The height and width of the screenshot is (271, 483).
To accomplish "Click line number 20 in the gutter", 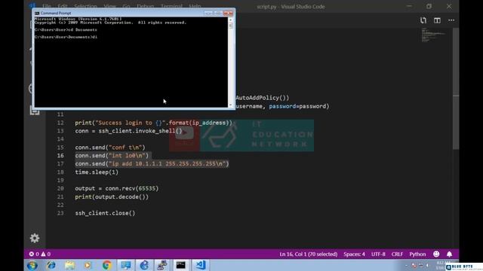I will click(x=60, y=188).
